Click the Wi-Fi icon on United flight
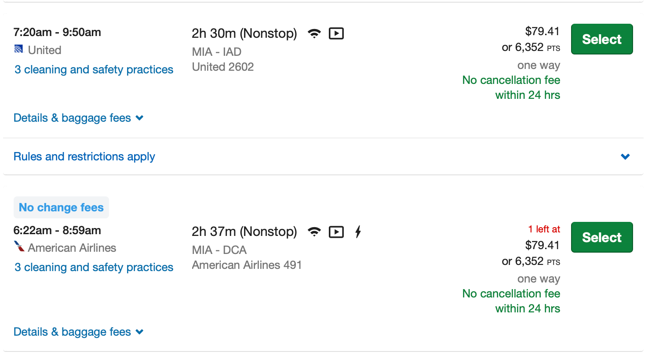This screenshot has height=355, width=648. [314, 33]
